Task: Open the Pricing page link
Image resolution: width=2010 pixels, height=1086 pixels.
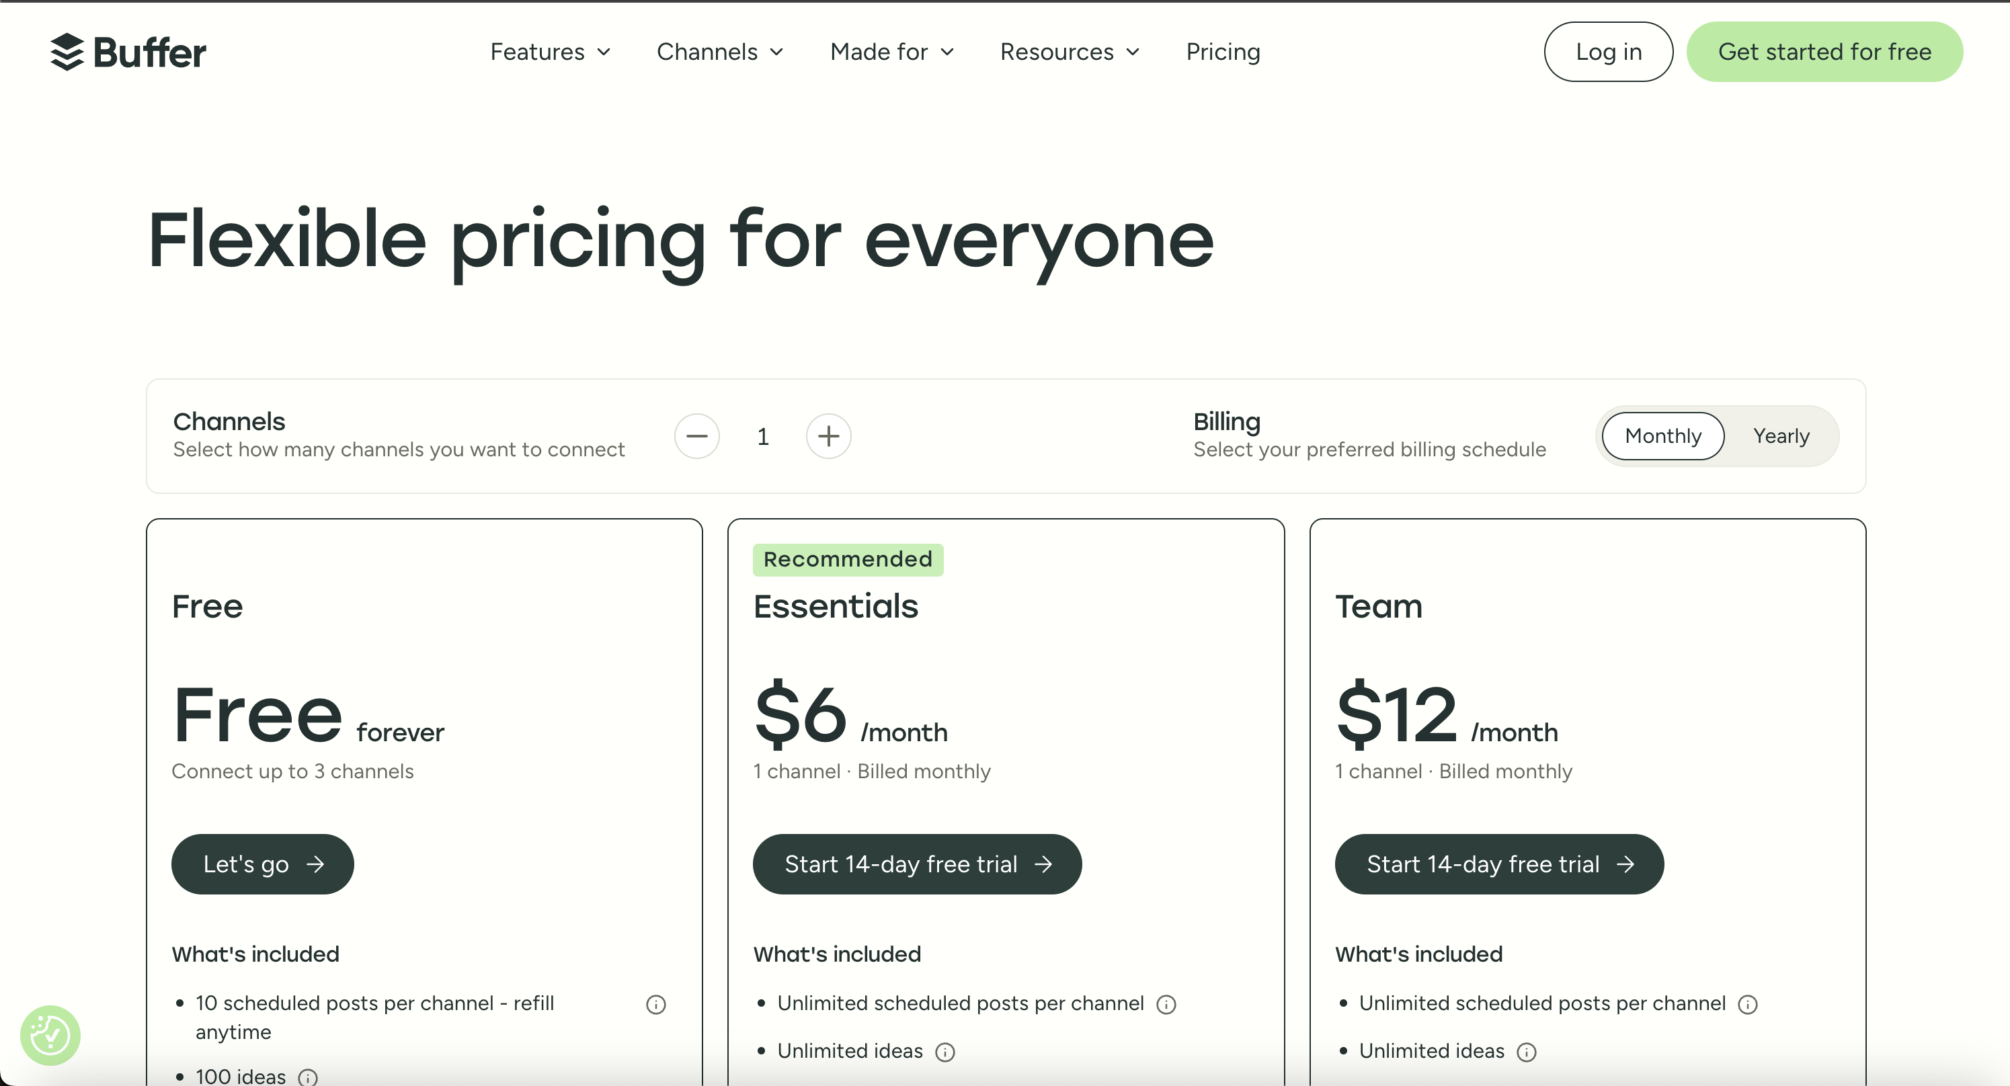Action: coord(1223,52)
